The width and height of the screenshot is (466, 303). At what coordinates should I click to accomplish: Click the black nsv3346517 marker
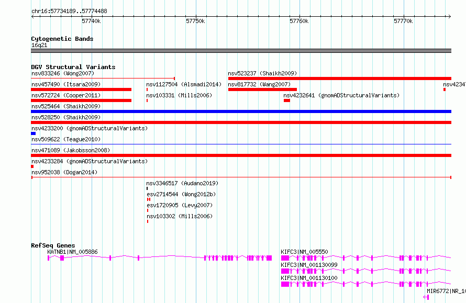[147, 188]
